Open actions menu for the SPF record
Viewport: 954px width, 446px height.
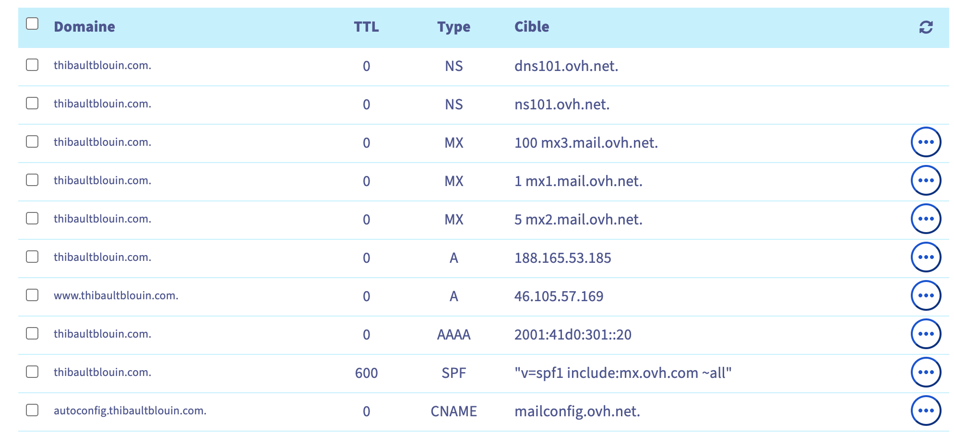(926, 372)
